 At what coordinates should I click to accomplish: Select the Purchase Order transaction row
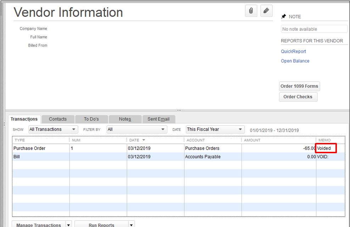[x=179, y=148]
